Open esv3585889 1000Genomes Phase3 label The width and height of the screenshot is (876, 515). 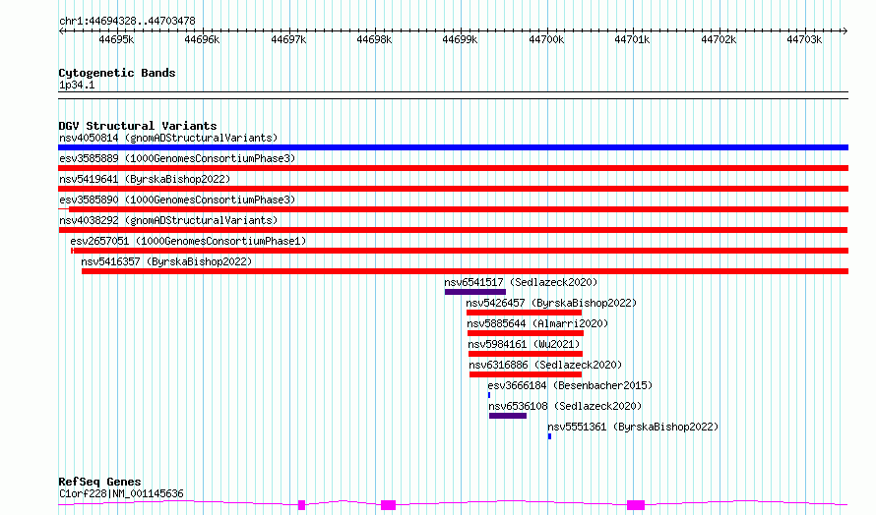(177, 158)
